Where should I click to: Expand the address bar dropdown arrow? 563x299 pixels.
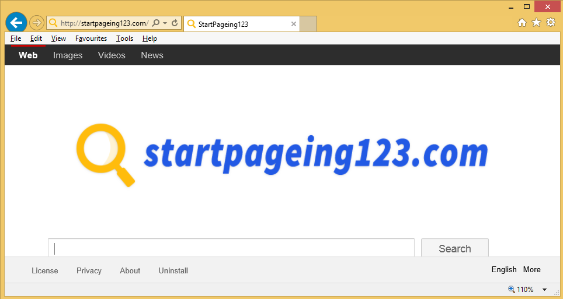(165, 23)
